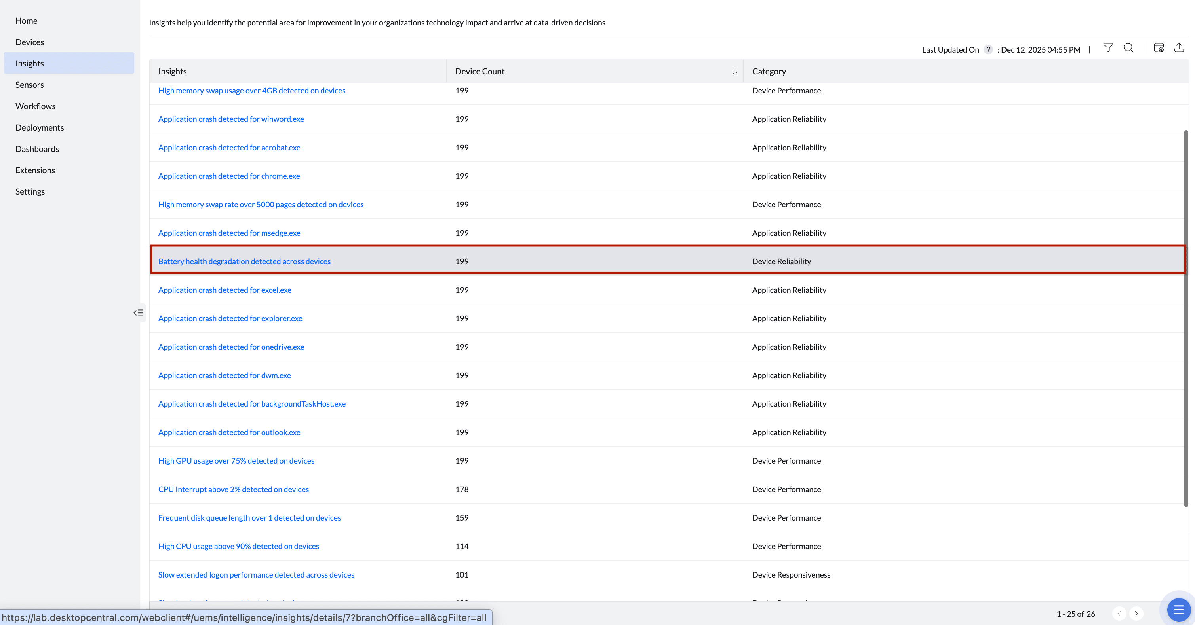Go to next page of insights
The height and width of the screenshot is (625, 1195).
[x=1136, y=614]
